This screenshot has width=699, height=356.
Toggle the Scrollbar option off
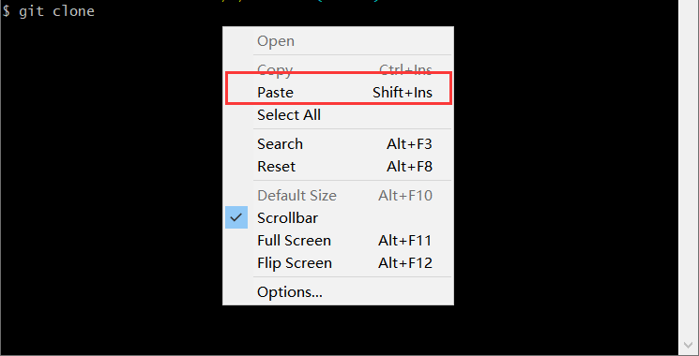pos(339,218)
